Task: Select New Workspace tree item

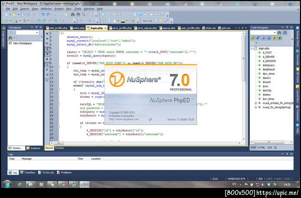Action: pyautogui.click(x=22, y=44)
